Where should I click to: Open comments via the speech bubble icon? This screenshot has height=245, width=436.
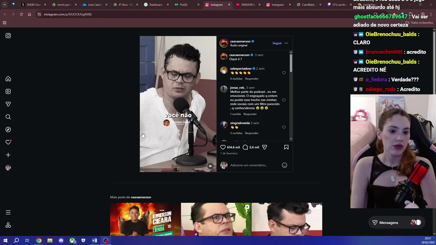tap(245, 147)
